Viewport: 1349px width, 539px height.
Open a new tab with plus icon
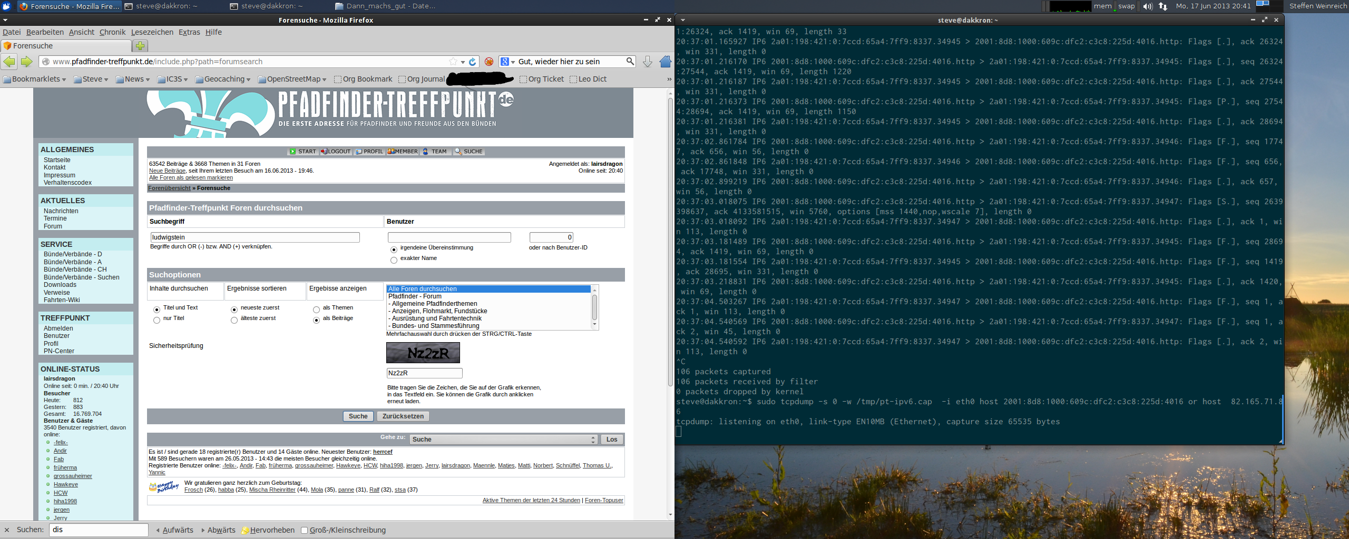140,46
